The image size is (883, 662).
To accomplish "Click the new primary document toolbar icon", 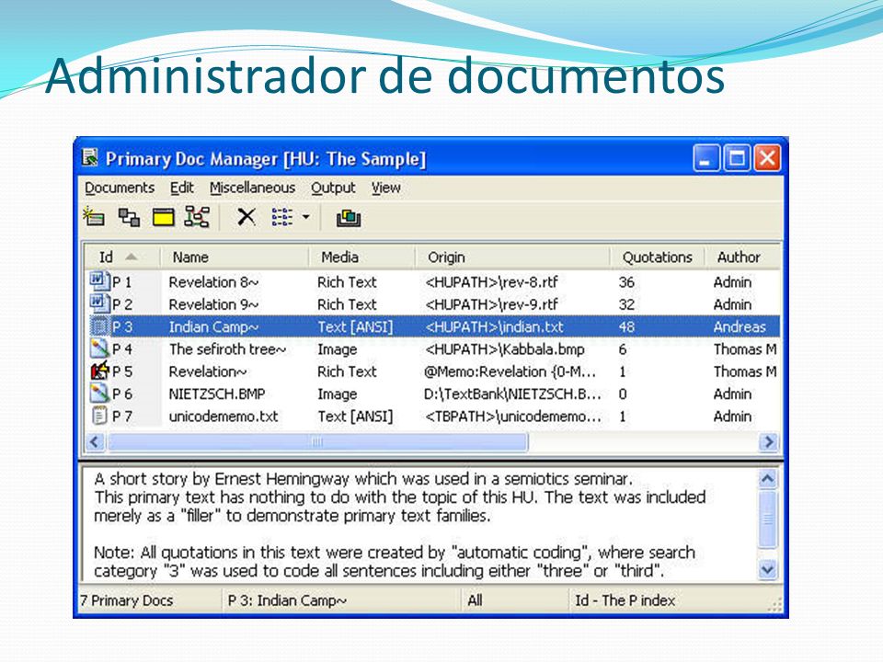I will point(94,217).
